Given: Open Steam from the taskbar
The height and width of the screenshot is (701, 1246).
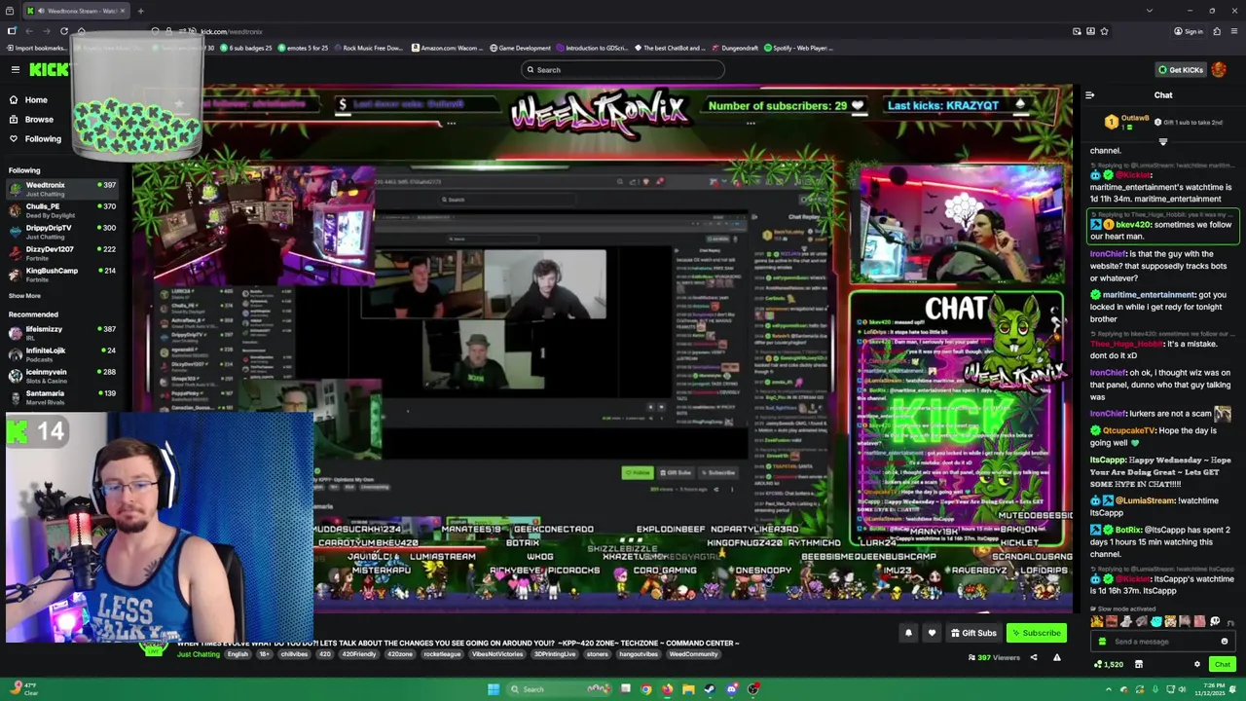Looking at the screenshot, I should [710, 689].
